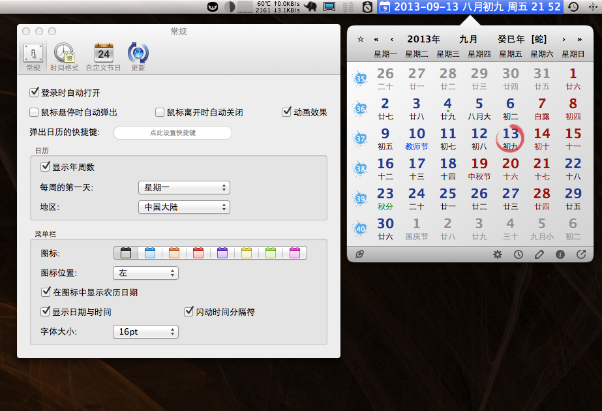Open the 图标位置 dropdown
Screen dimensions: 602x411
[145, 273]
